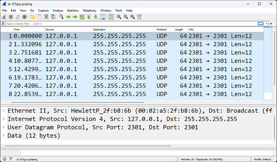Click packet details horizontal scrollbar
This screenshot has height=162, width=277.
pos(88,146)
